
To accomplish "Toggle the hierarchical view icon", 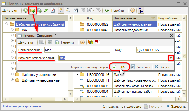I will tap(61, 10).
